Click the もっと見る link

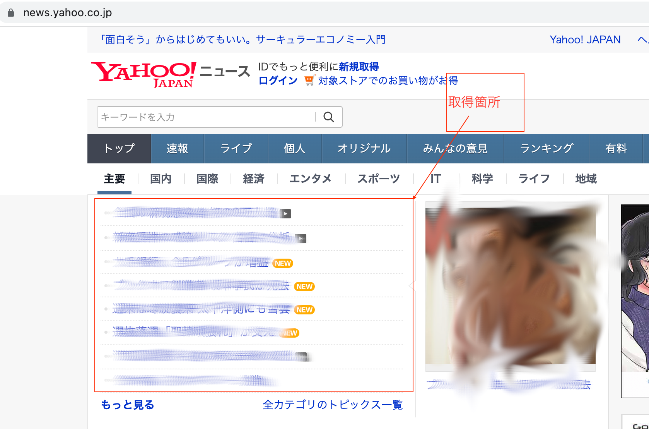[x=127, y=405]
